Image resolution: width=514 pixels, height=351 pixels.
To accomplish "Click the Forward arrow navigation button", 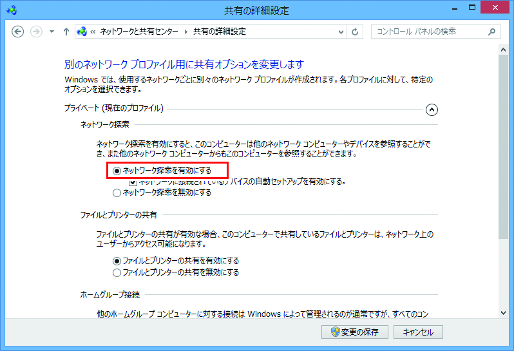I will click(36, 32).
